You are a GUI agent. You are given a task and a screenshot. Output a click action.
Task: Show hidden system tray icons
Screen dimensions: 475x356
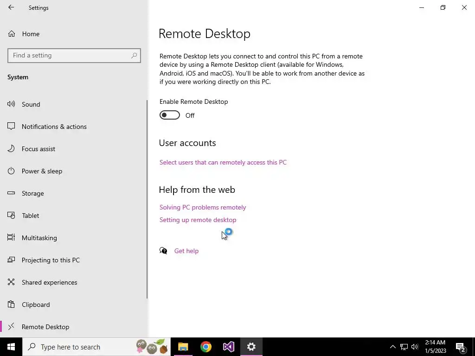tap(392, 347)
